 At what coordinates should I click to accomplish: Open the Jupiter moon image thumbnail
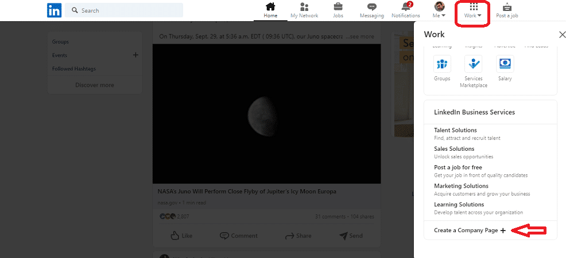tap(266, 114)
